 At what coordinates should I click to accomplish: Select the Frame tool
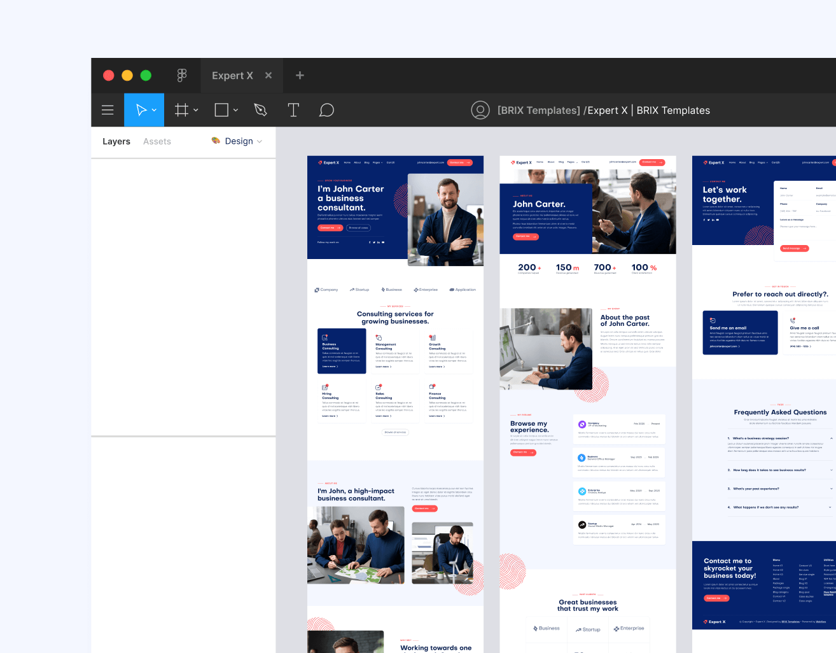pyautogui.click(x=181, y=109)
